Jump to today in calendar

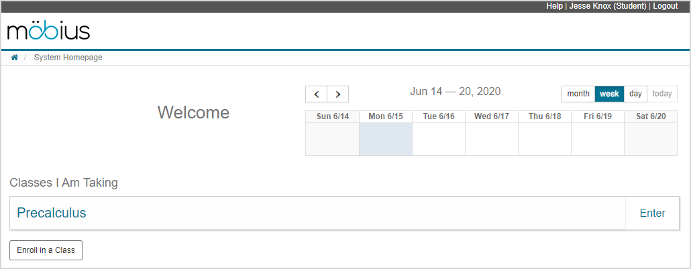[x=661, y=94]
